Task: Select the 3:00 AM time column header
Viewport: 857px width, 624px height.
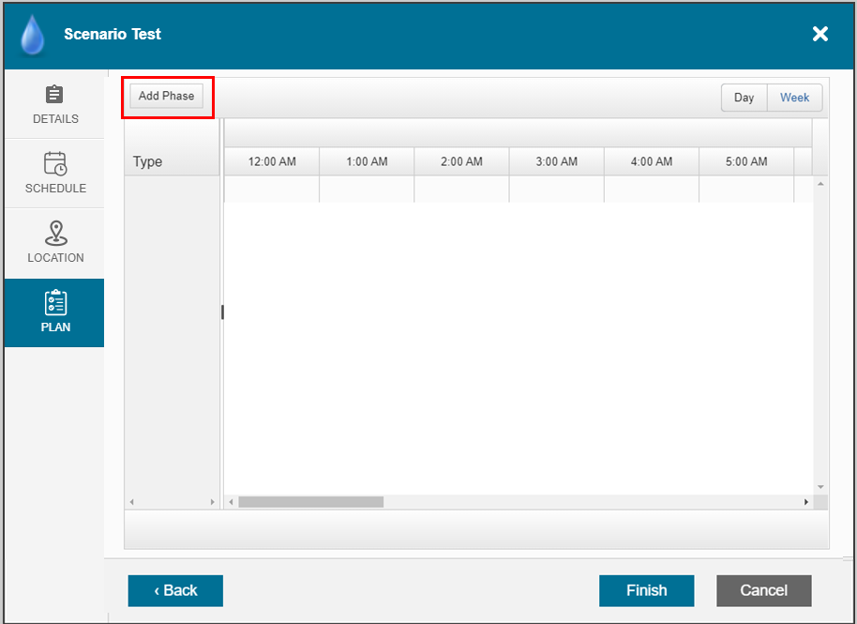Action: [x=556, y=161]
